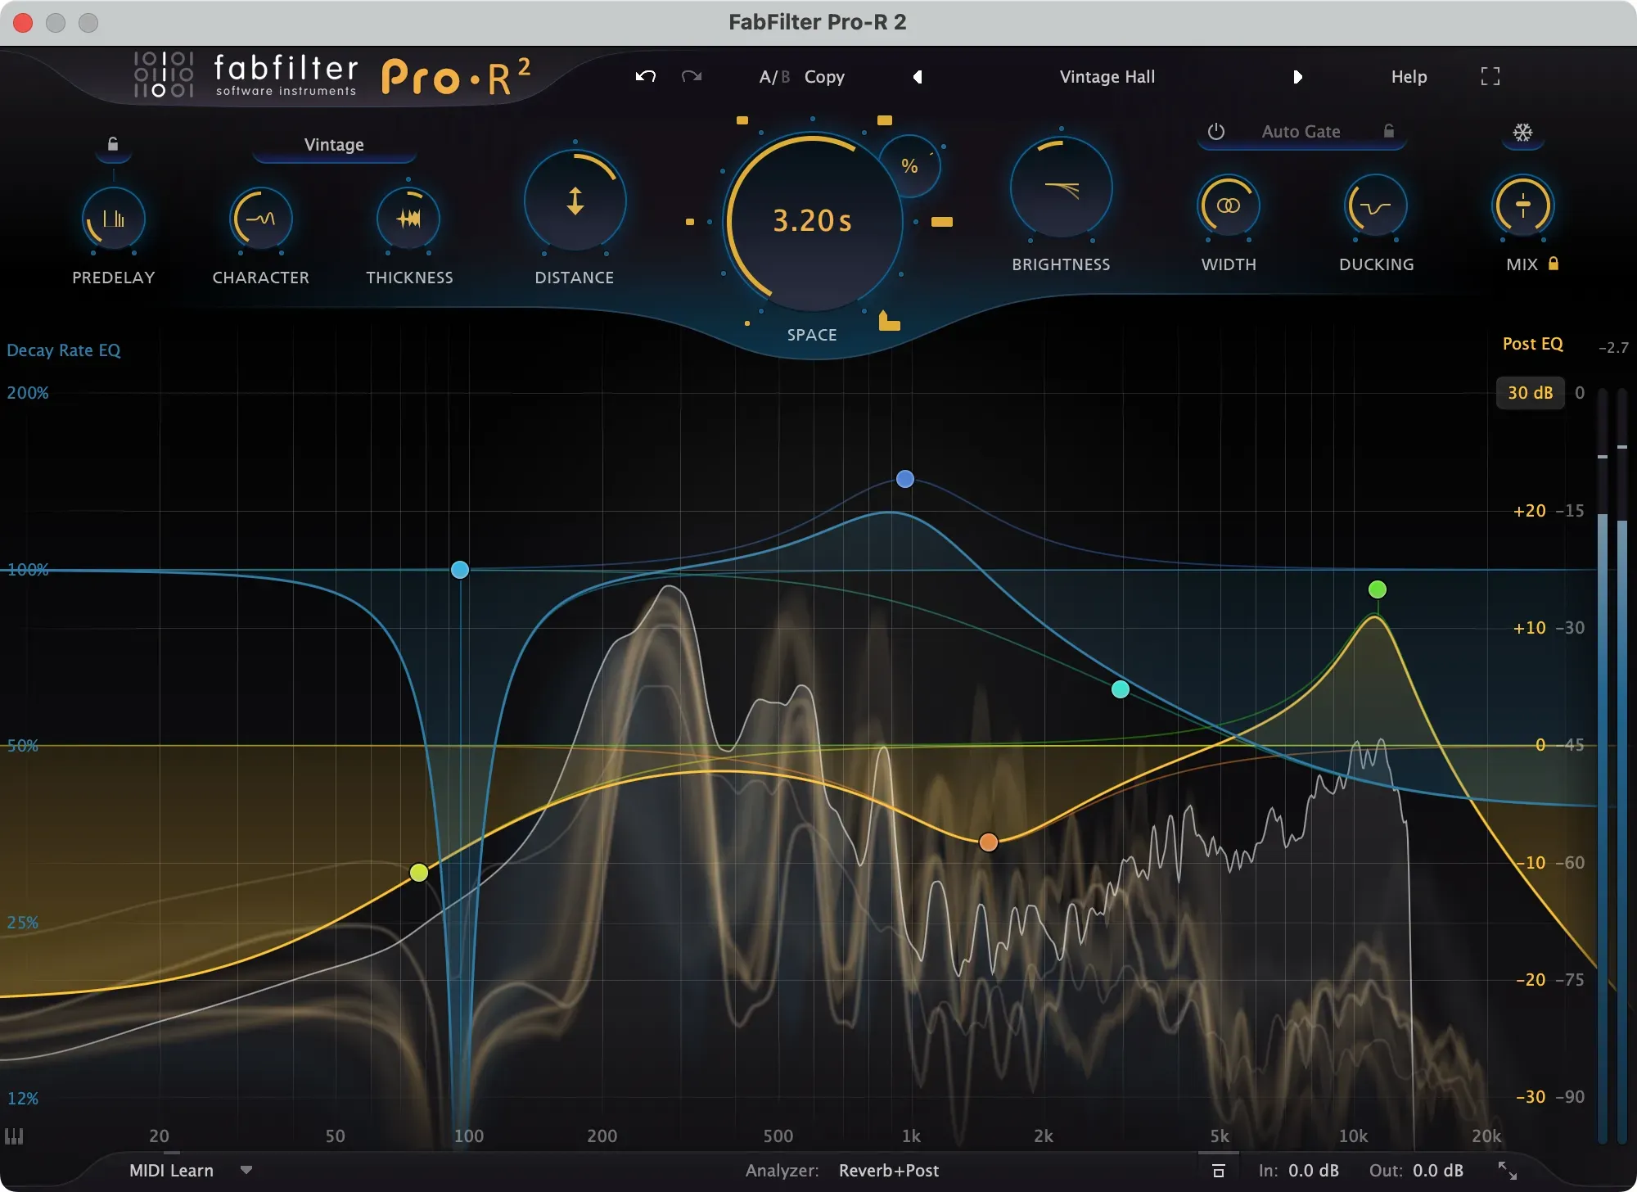Click the Freeze snowflake button

[x=1522, y=133]
